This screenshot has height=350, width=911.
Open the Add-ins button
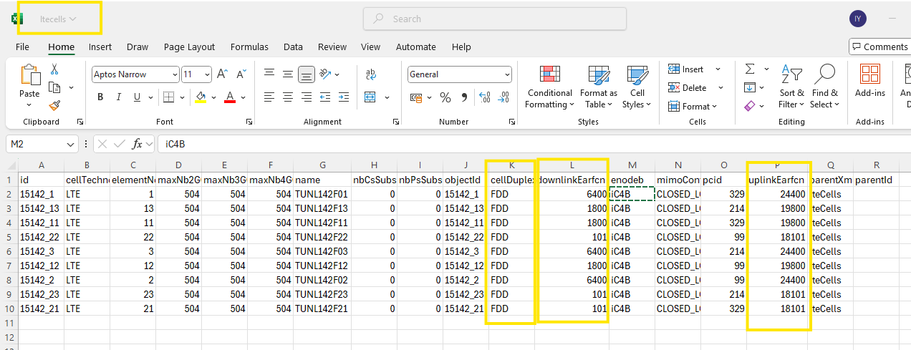tap(869, 81)
